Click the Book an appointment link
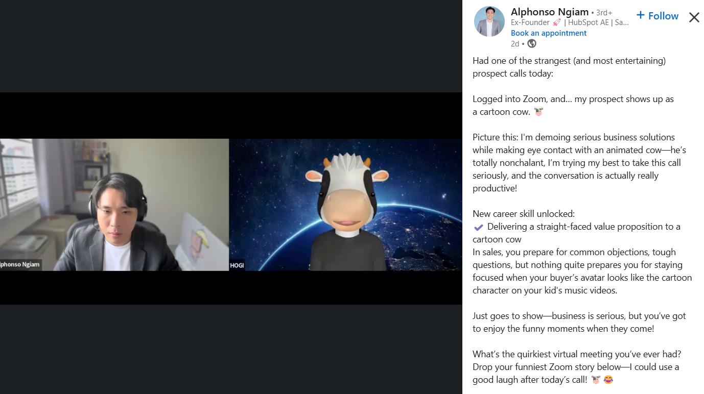 (x=549, y=33)
